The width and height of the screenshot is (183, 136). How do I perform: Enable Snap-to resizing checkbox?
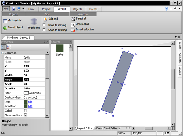click(44, 30)
